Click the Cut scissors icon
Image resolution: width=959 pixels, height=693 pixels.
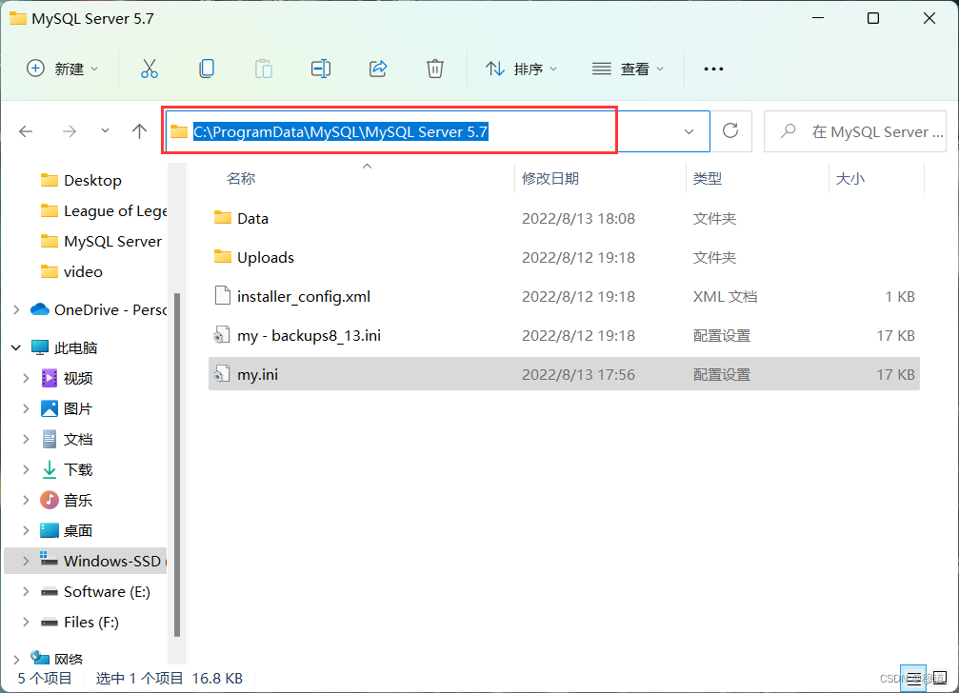point(150,69)
